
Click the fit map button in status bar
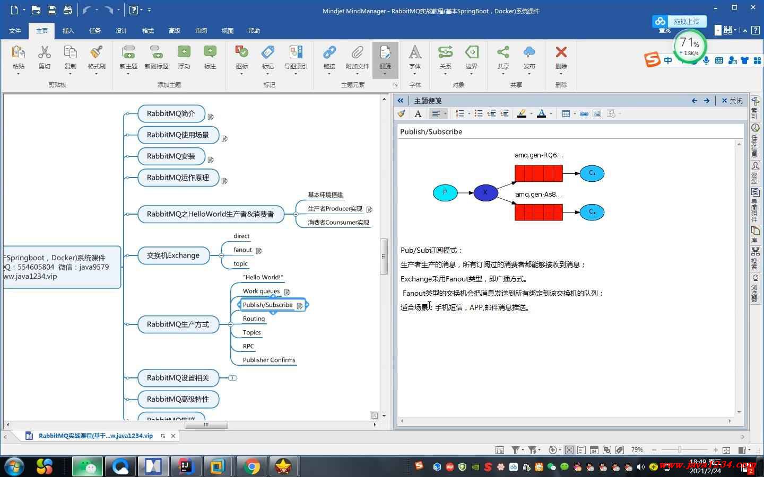(726, 450)
